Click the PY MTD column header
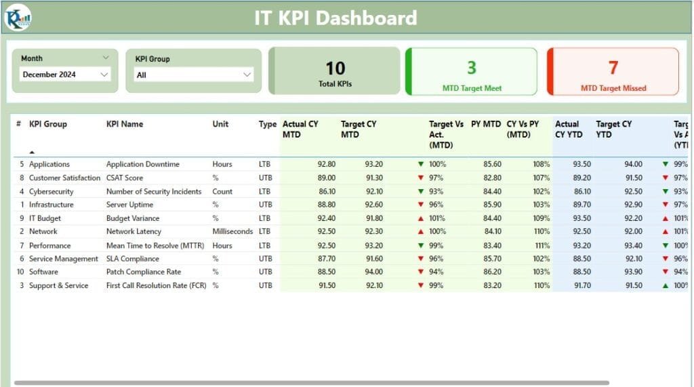Viewport: 694px width, 387px height. pyautogui.click(x=485, y=124)
